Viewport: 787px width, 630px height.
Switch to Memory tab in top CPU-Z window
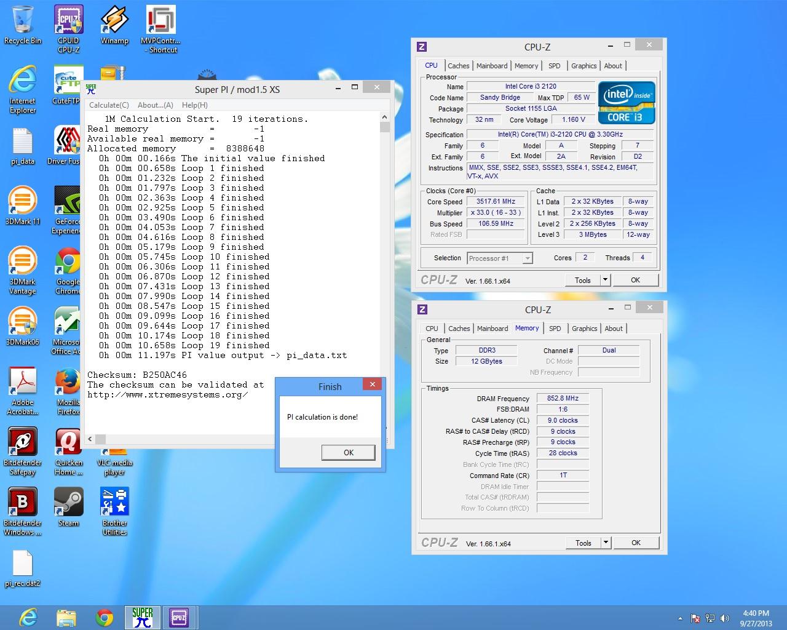click(526, 66)
